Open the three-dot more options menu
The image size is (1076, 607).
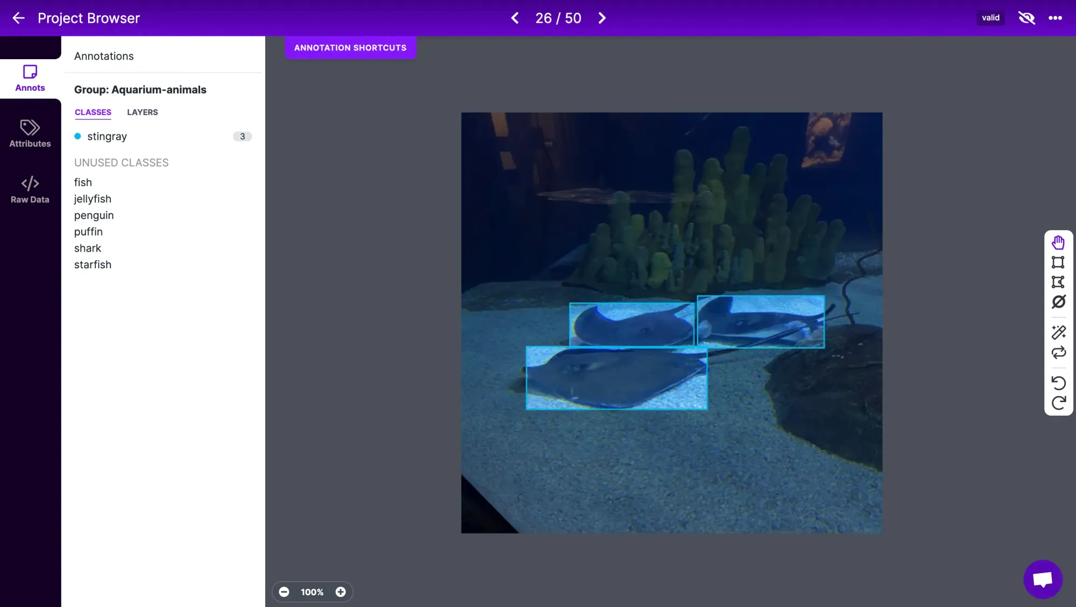coord(1055,18)
